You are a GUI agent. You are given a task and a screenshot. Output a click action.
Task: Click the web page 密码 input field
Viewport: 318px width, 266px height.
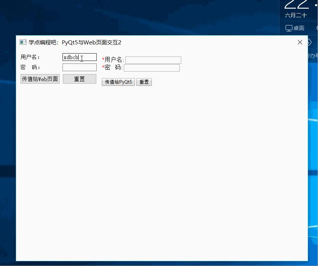(x=152, y=68)
